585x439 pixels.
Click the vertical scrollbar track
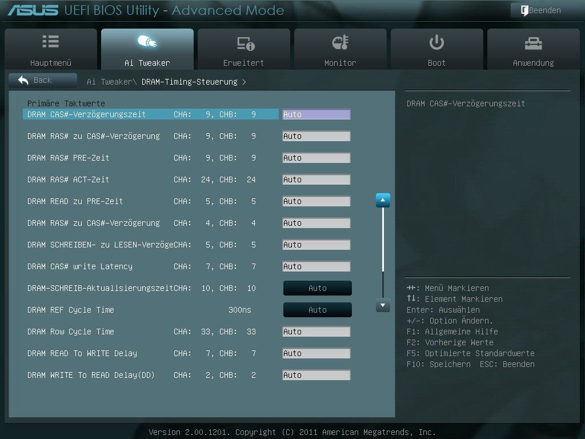click(x=383, y=253)
